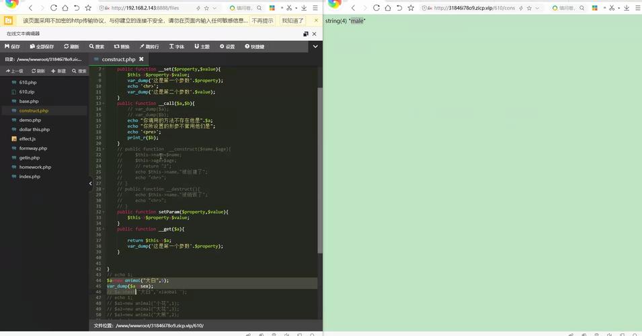Reload the page in the right browser
Viewport: 642px width, 336px height.
click(376, 8)
